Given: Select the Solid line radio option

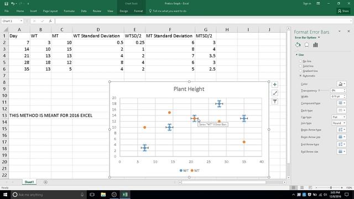Looking at the screenshot, I should click(x=300, y=66).
